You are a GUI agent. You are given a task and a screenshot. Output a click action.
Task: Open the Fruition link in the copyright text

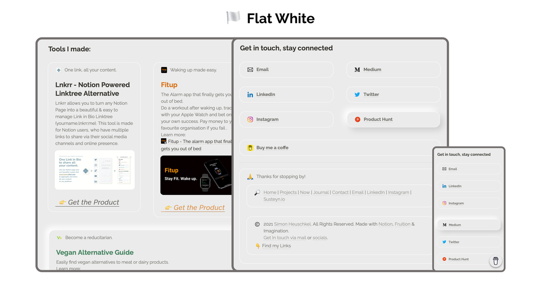pos(402,224)
